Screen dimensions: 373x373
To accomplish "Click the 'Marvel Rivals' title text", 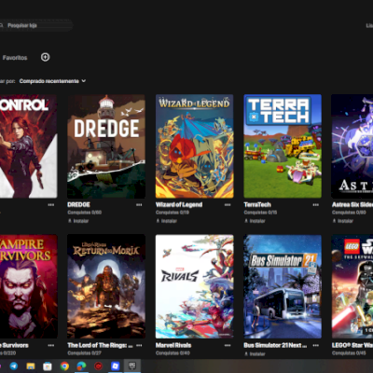I will (173, 345).
